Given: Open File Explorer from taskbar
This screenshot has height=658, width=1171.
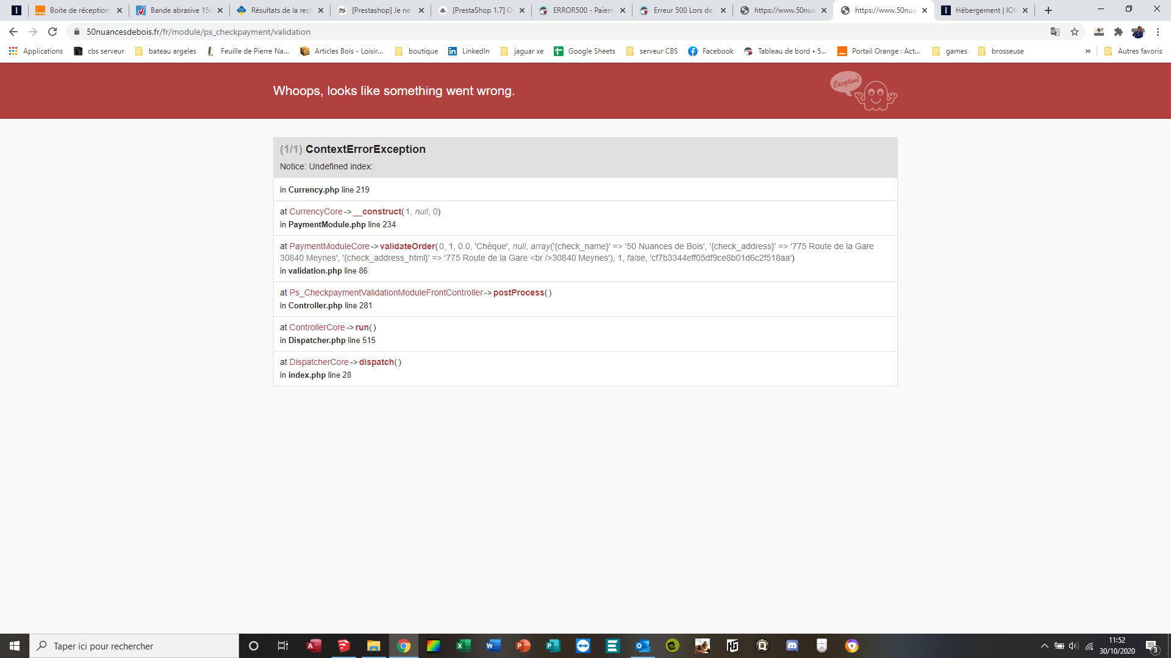Looking at the screenshot, I should coord(373,646).
